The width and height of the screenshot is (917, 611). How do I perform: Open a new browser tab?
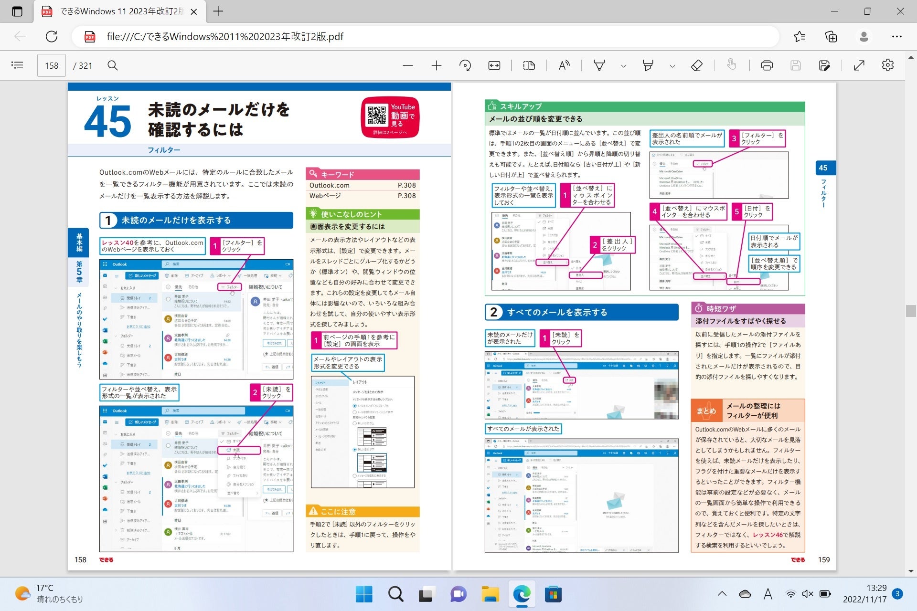pos(218,11)
